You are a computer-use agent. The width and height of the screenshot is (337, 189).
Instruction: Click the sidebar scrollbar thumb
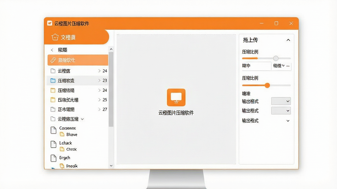click(111, 89)
